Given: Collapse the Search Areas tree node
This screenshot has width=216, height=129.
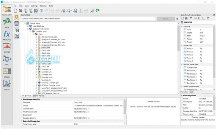Looking at the screenshot, I should pyautogui.click(x=25, y=23).
